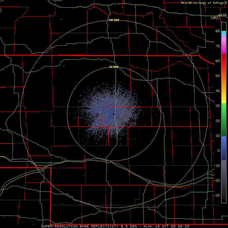Click the 0 value on the scale
This screenshot has height=228, width=228.
[219, 151]
